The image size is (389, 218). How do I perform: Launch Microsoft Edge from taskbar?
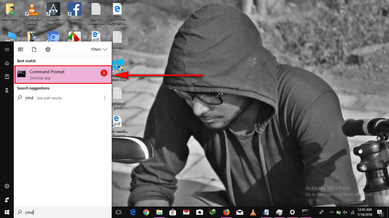pos(133,212)
